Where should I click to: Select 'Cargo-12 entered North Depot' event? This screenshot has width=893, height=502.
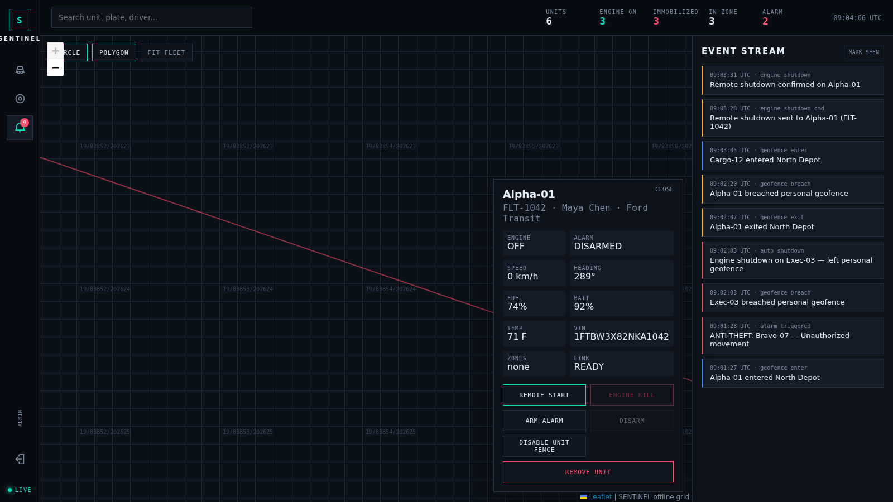coord(793,156)
